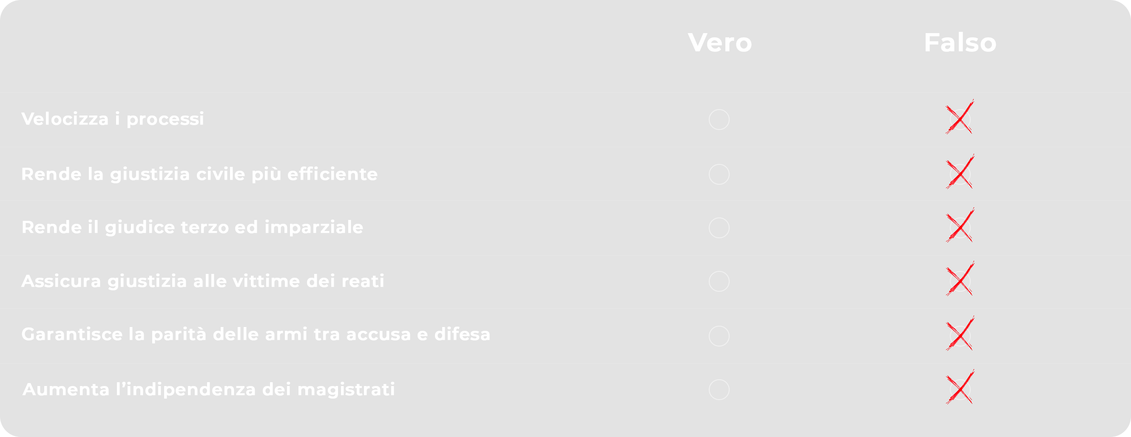Click 'Rende la giustizia civile più efficiente' text
Viewport: 1131px width, 437px height.
tap(199, 175)
